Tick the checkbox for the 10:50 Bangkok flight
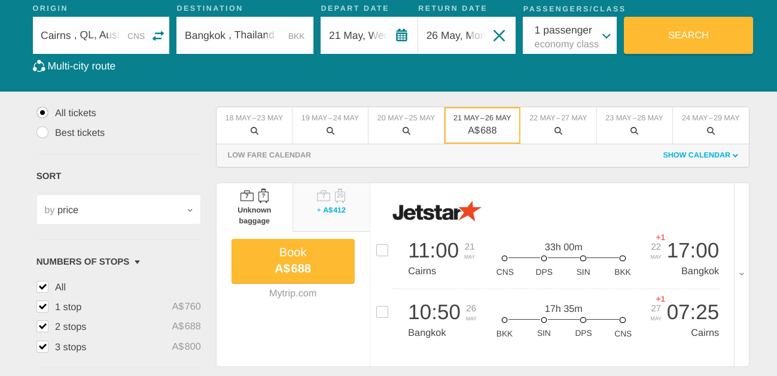Image resolution: width=777 pixels, height=376 pixels. pos(382,312)
